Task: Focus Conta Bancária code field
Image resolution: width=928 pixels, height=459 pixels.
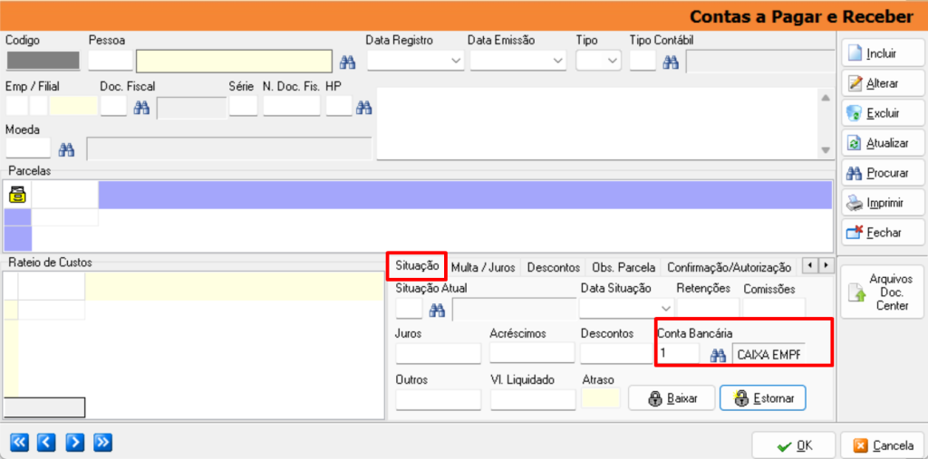Action: 679,354
